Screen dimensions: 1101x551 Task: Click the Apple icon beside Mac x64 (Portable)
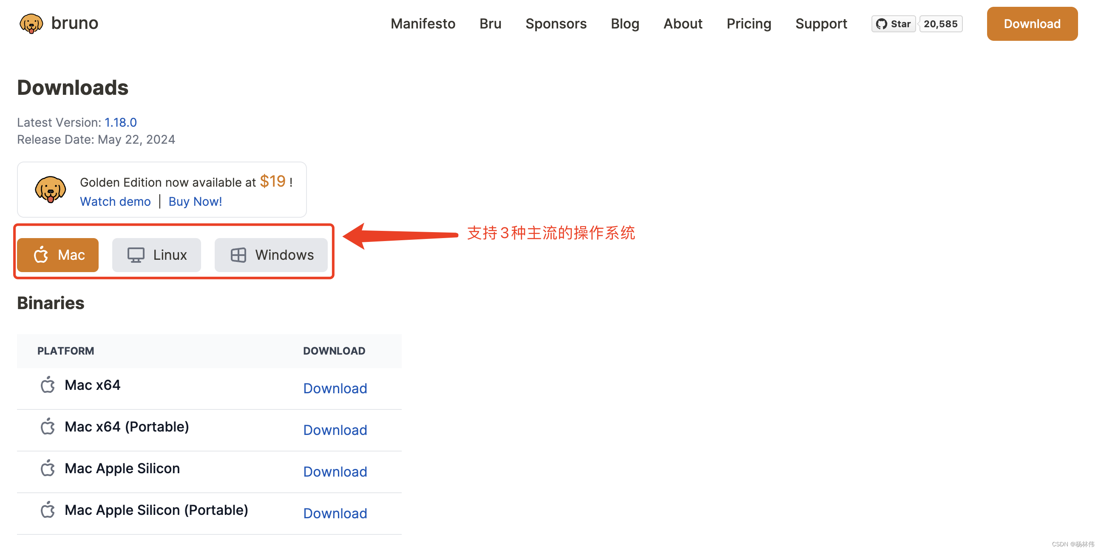pyautogui.click(x=48, y=426)
